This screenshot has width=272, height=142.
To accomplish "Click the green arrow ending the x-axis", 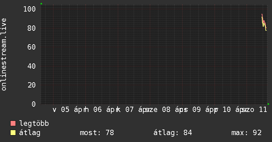I will point(269,104).
